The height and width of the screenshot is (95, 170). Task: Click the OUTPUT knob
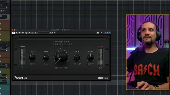(90, 58)
